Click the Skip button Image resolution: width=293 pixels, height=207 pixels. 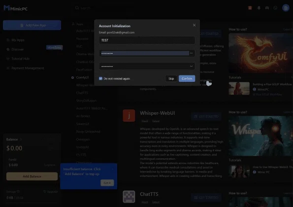(x=171, y=78)
